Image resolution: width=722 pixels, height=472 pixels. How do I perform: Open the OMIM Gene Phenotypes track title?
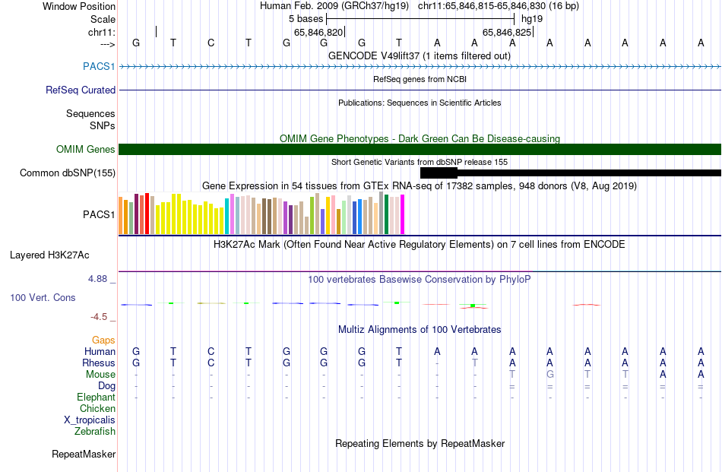point(420,138)
